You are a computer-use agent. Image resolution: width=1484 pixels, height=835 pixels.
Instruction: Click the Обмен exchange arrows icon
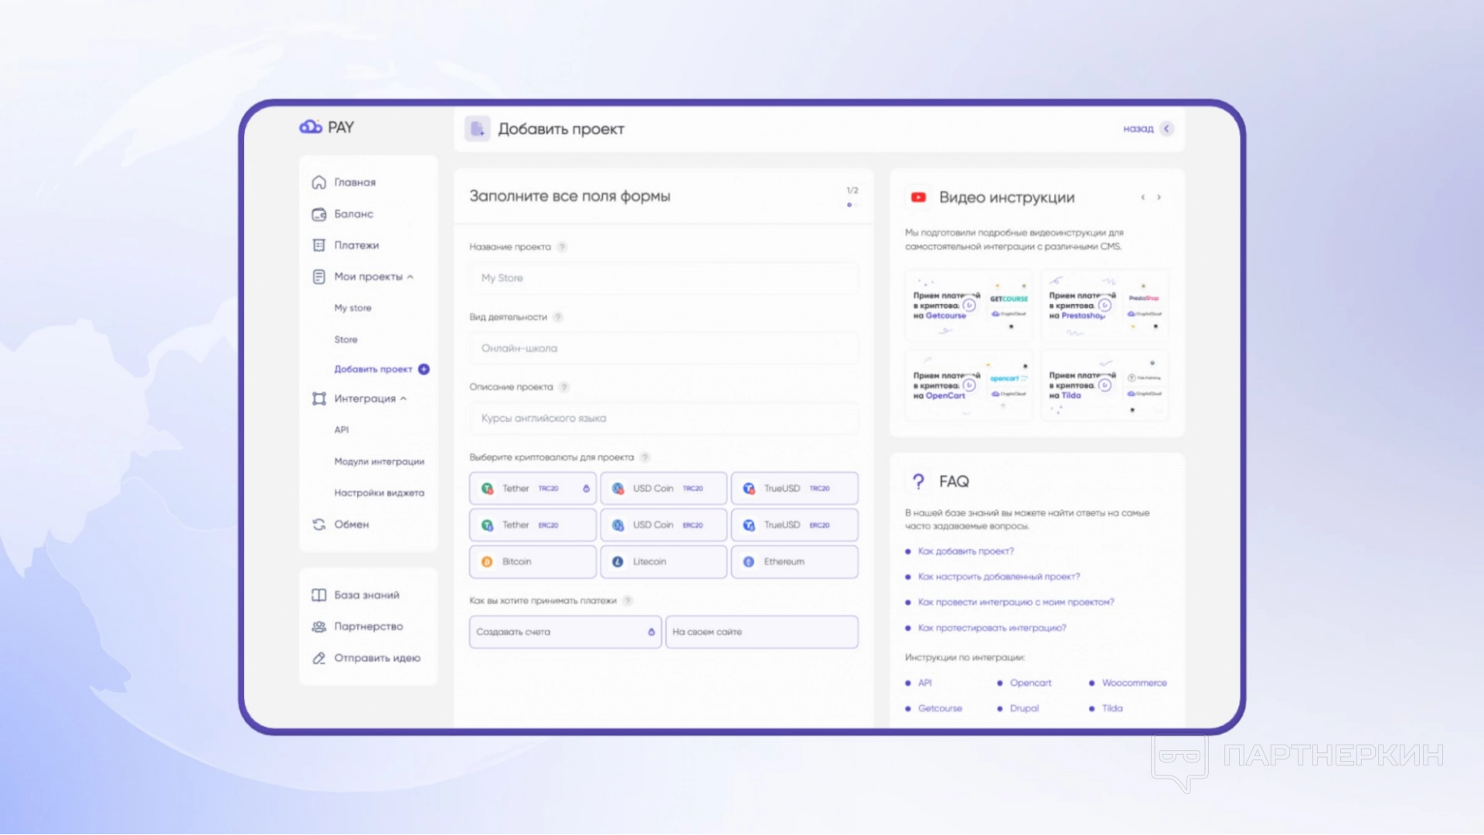point(318,524)
